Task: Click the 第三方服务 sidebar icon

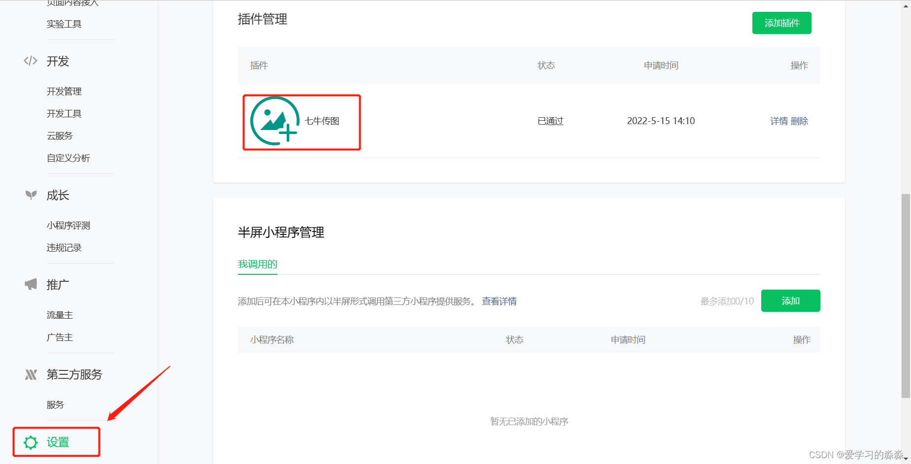Action: (30, 374)
